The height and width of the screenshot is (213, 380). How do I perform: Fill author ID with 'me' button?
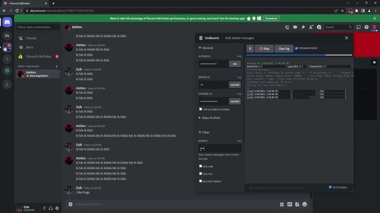(x=235, y=64)
